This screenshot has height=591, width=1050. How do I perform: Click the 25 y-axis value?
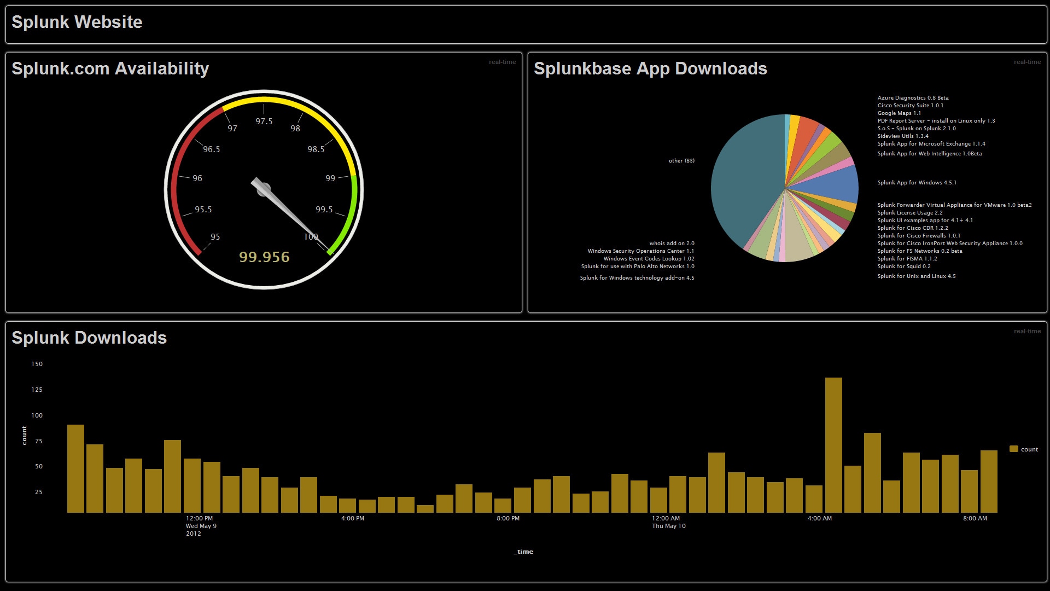38,492
